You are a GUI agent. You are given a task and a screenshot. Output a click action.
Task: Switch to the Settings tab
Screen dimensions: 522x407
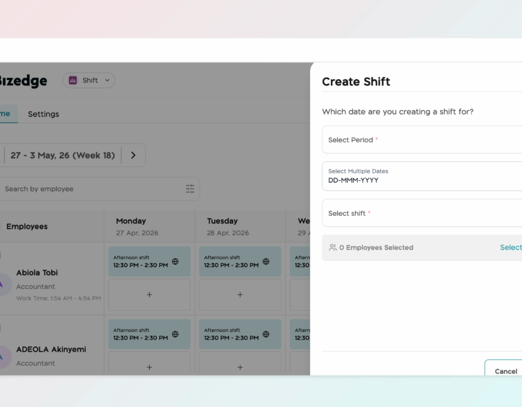click(43, 114)
